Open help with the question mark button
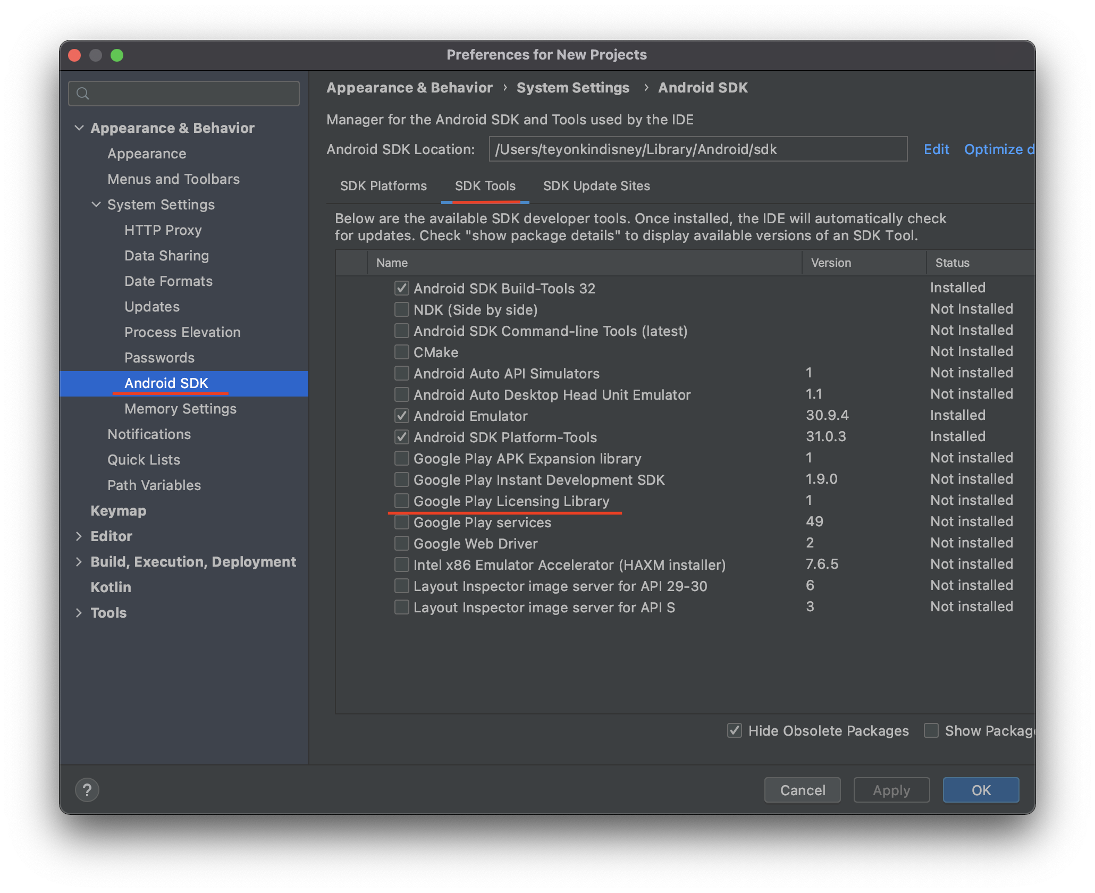 tap(87, 790)
